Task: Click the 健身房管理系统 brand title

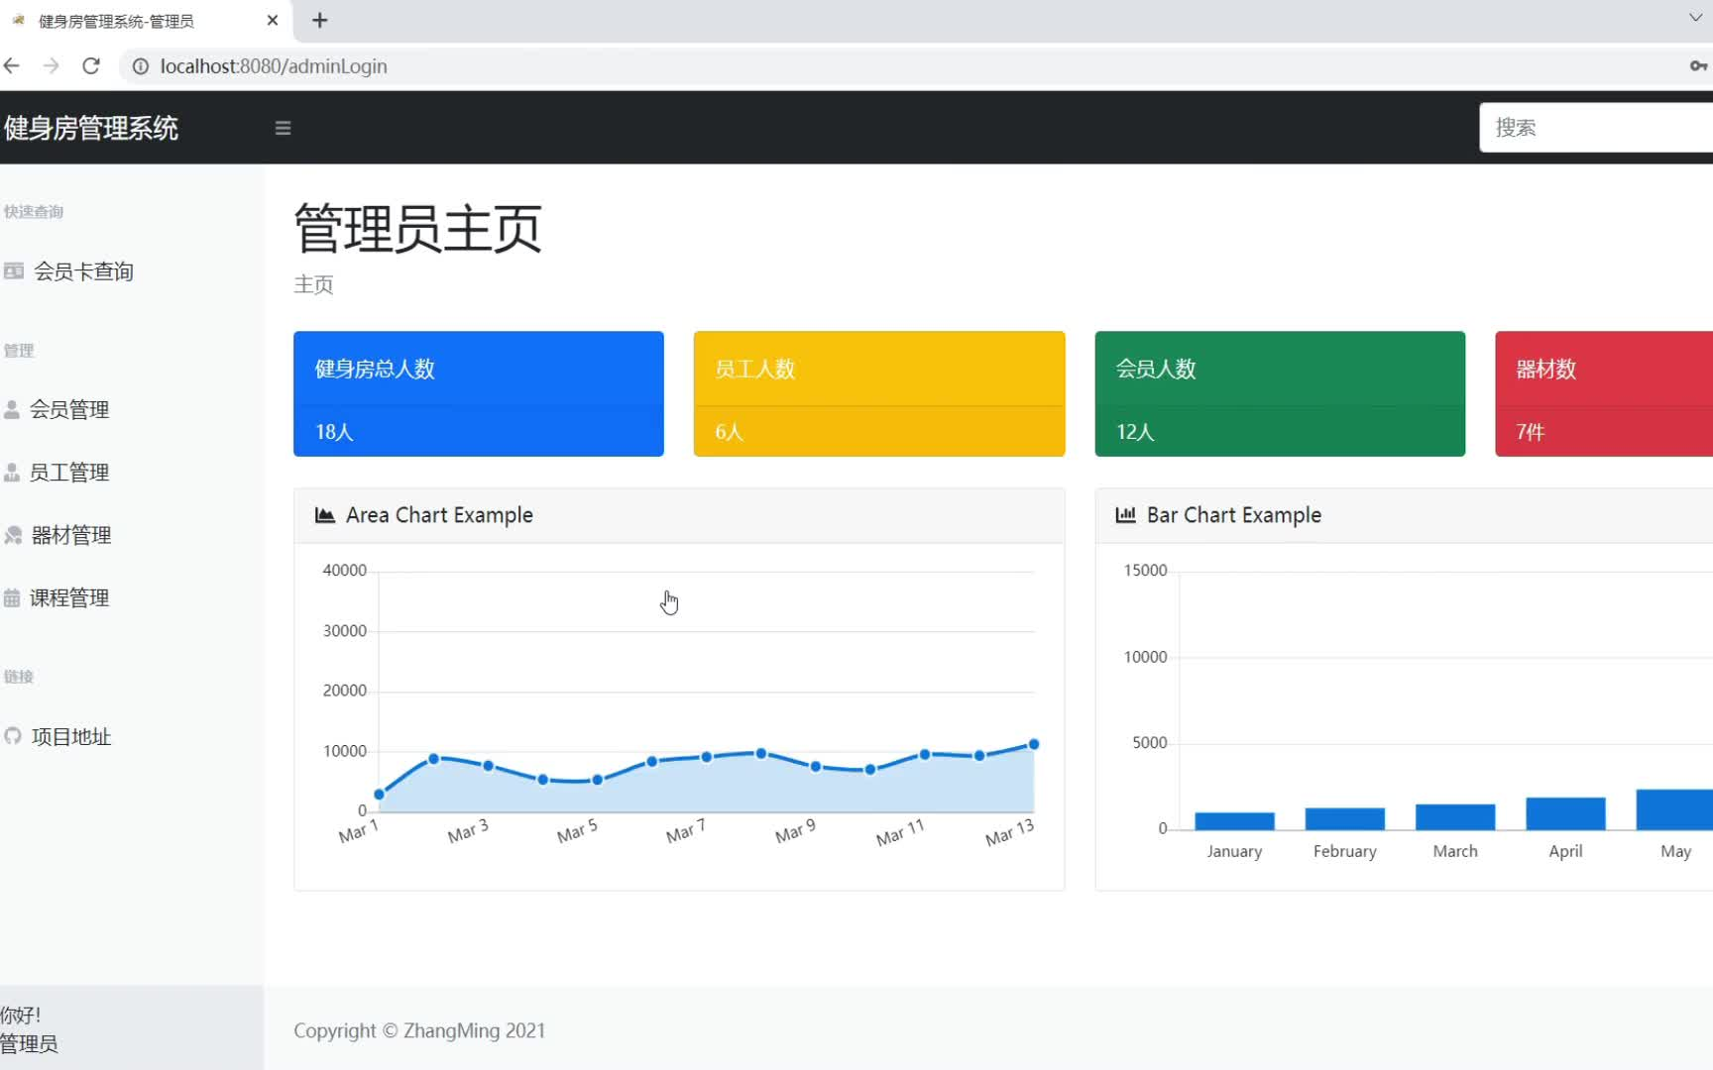Action: [x=90, y=128]
